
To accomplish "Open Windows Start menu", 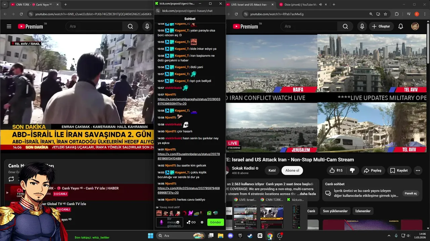I will tap(150, 236).
